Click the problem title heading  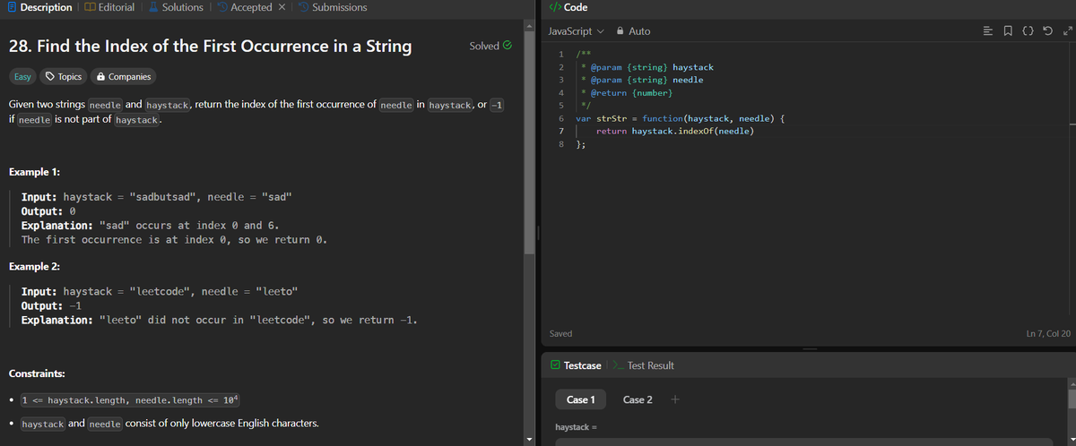(210, 46)
